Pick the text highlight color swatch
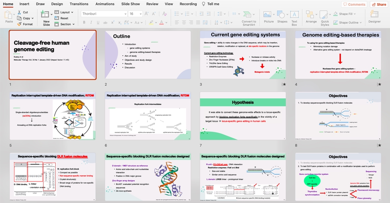Image resolution: width=390 pixels, height=203 pixels. (151, 22)
